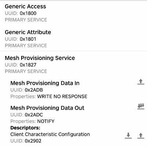Read Client Characteristic Configuration descriptor download icon
Image resolution: width=147 pixels, height=147 pixels.
128,136
